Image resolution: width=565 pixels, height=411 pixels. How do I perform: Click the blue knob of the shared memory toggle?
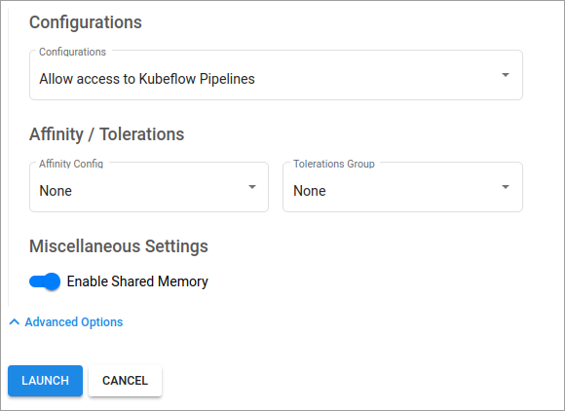(x=52, y=281)
